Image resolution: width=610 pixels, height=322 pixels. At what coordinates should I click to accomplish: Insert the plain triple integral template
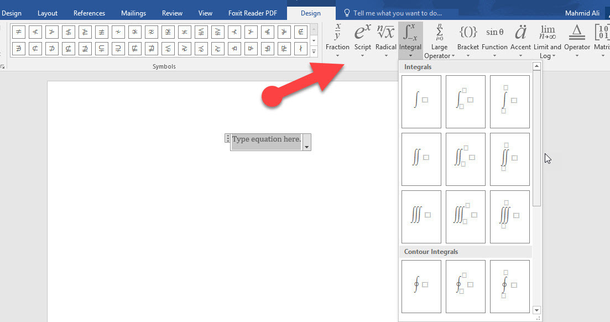[421, 216]
